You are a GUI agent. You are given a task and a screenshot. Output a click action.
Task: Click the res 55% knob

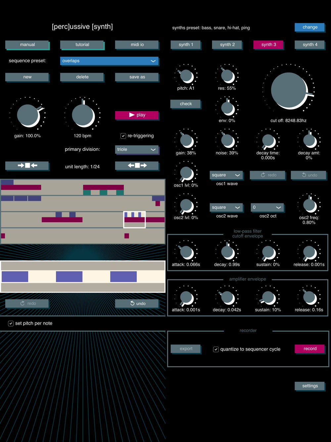(227, 76)
